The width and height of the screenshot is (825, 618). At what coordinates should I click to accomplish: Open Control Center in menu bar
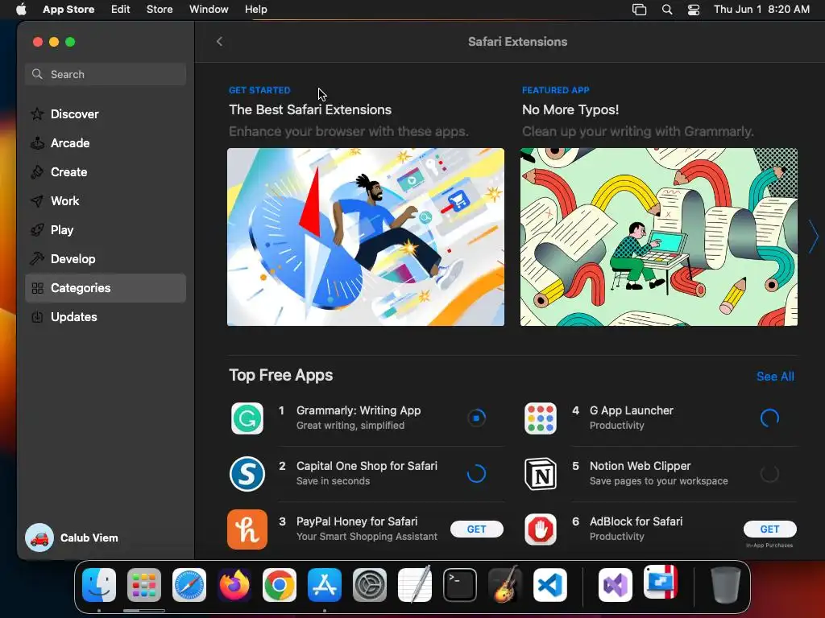click(694, 10)
